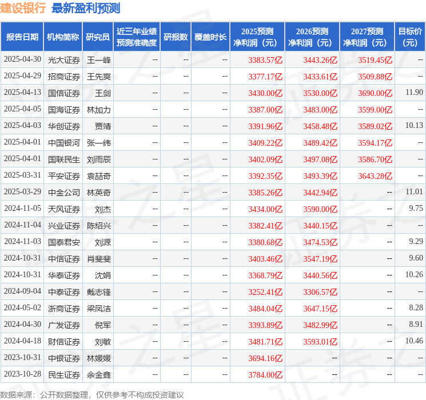
Task: Click the value 3590.00亿
Action: [x=320, y=209]
